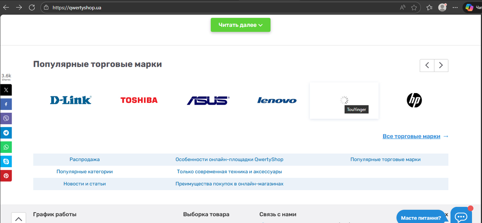Jump to Популярные торговые марки anchor link
The image size is (482, 223).
coord(386,159)
